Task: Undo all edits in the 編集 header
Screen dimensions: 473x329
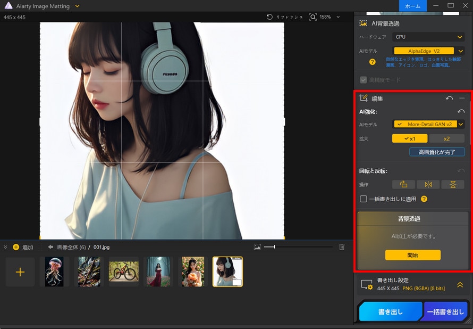Action: click(x=449, y=98)
